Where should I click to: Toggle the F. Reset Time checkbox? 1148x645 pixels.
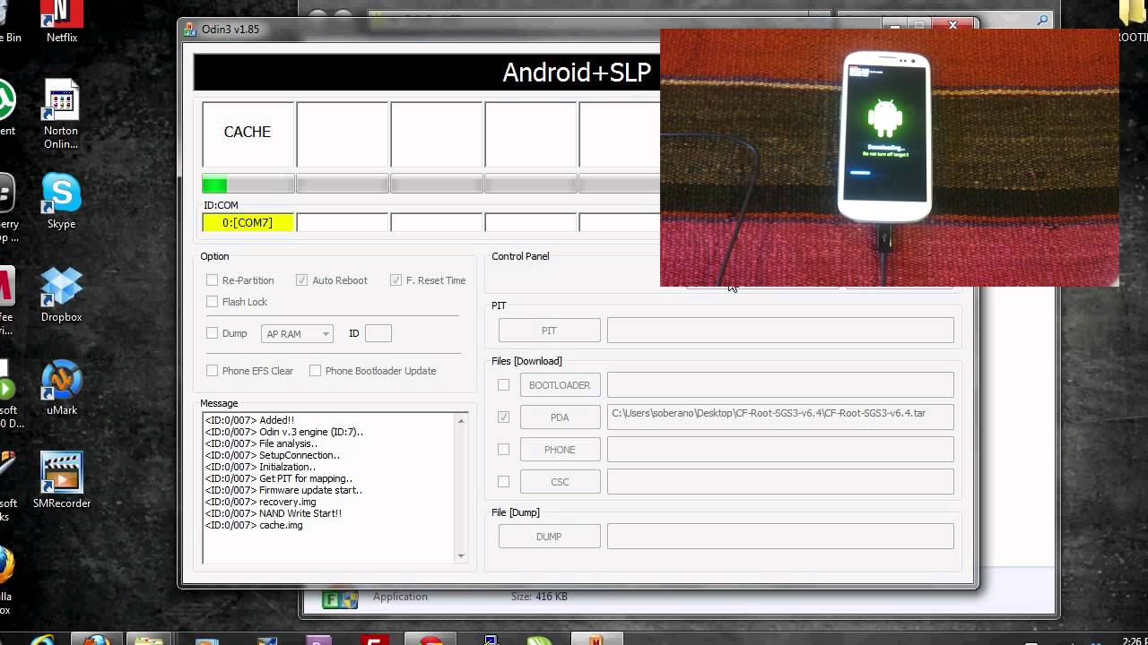pyautogui.click(x=396, y=280)
